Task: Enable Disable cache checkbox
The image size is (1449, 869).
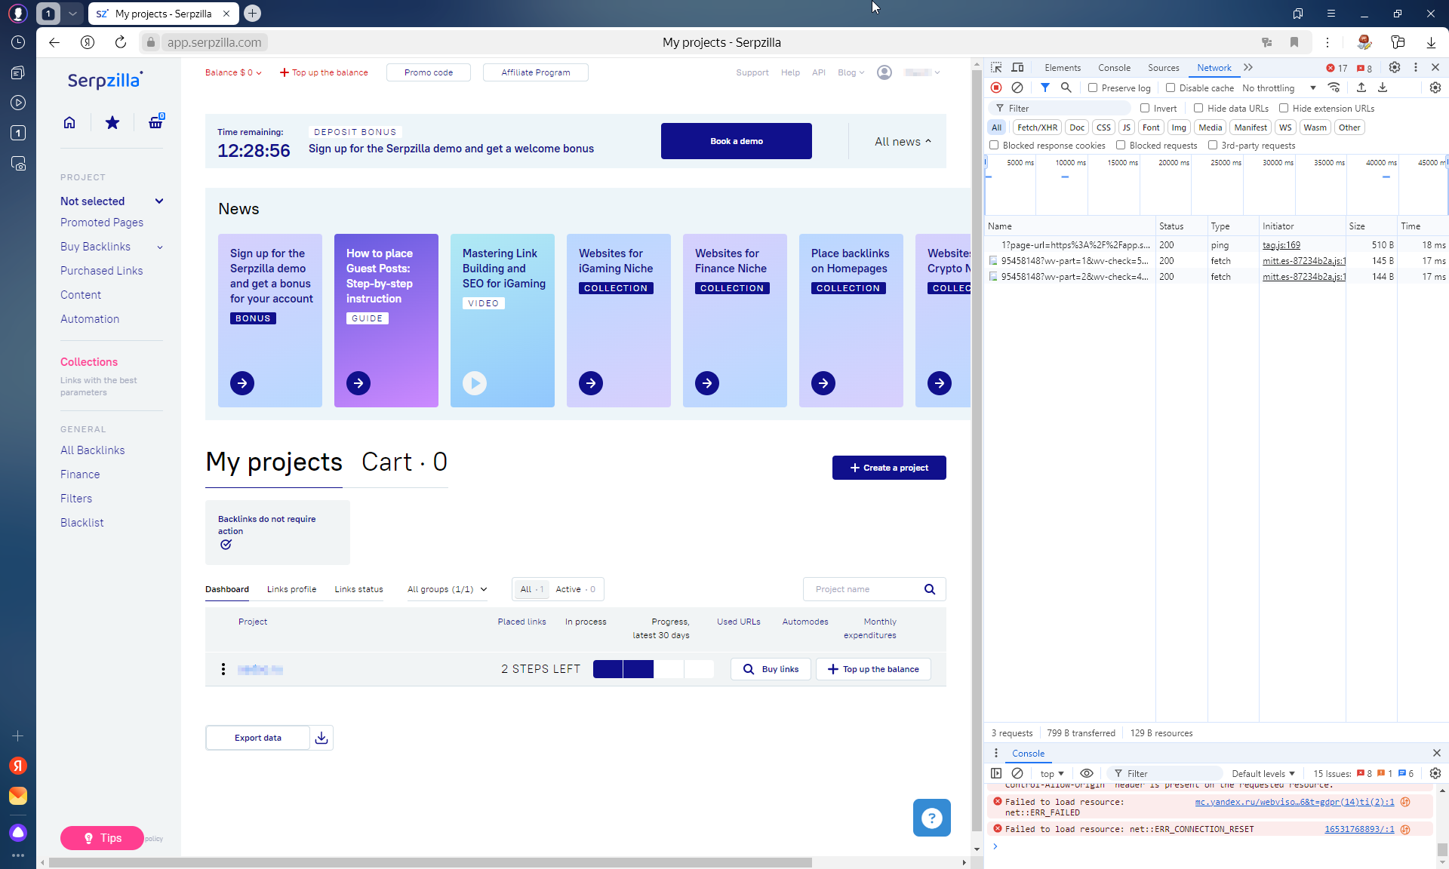Action: [1171, 88]
